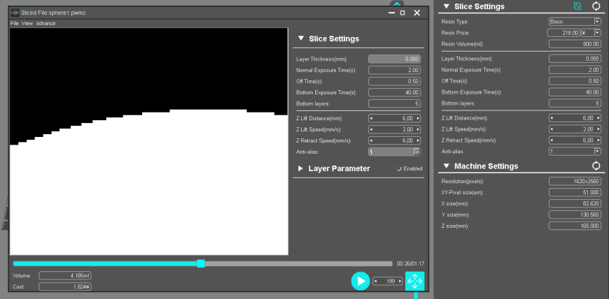Click the app icon in Sliced File title bar
This screenshot has height=299, width=609.
(x=15, y=13)
